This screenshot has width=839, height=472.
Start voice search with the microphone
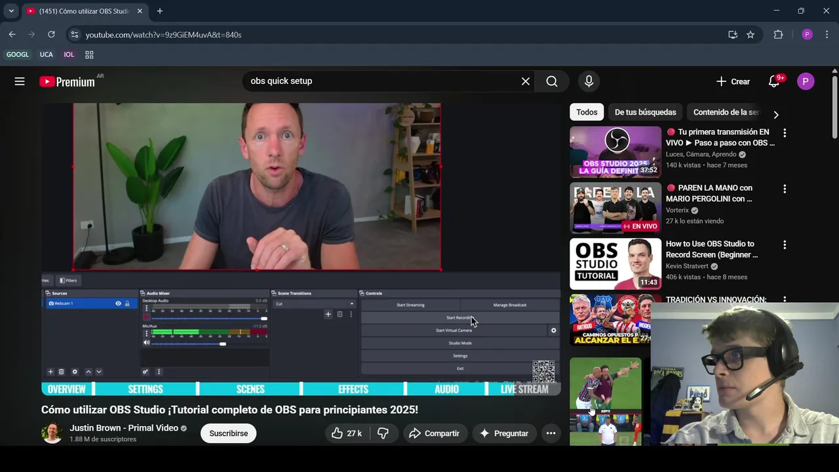click(589, 81)
